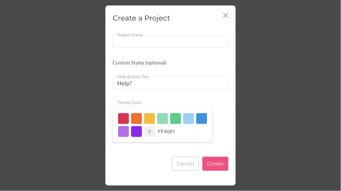
Task: Click the hex color input showing FF4081
Action: [175, 132]
